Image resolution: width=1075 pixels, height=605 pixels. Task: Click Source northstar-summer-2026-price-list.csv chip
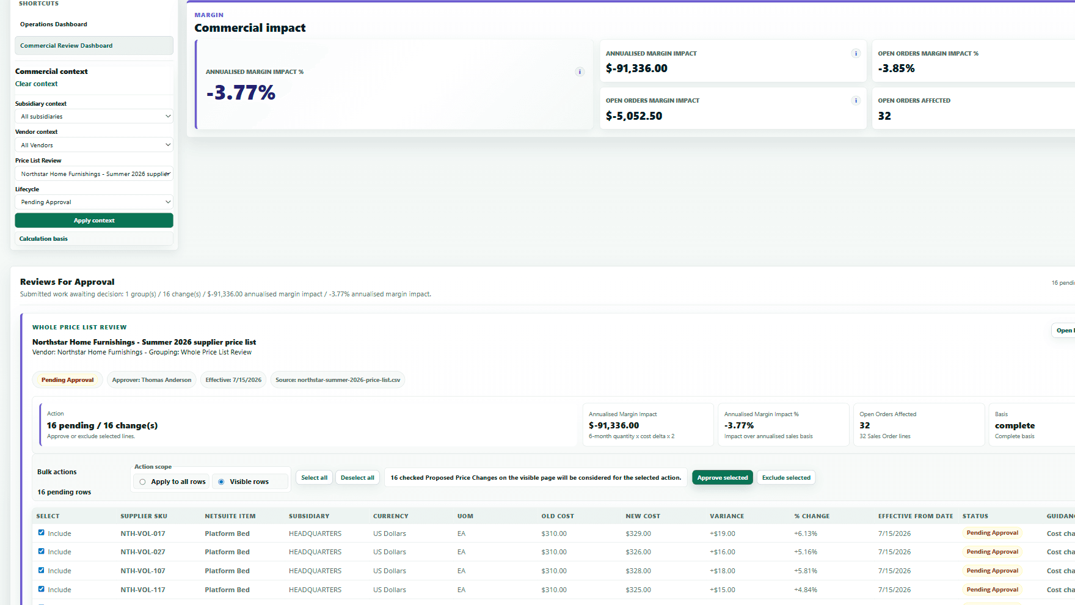coord(338,380)
